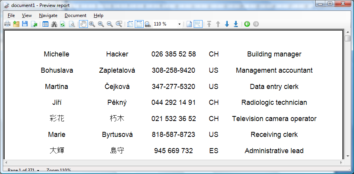Screen dimensions: 354x174
Task: Open the zoom percentage dropdown arrow
Action: tap(179, 24)
